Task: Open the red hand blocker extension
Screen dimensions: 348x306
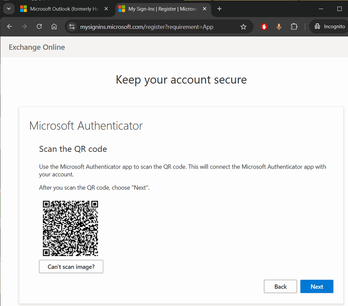Action: click(264, 27)
